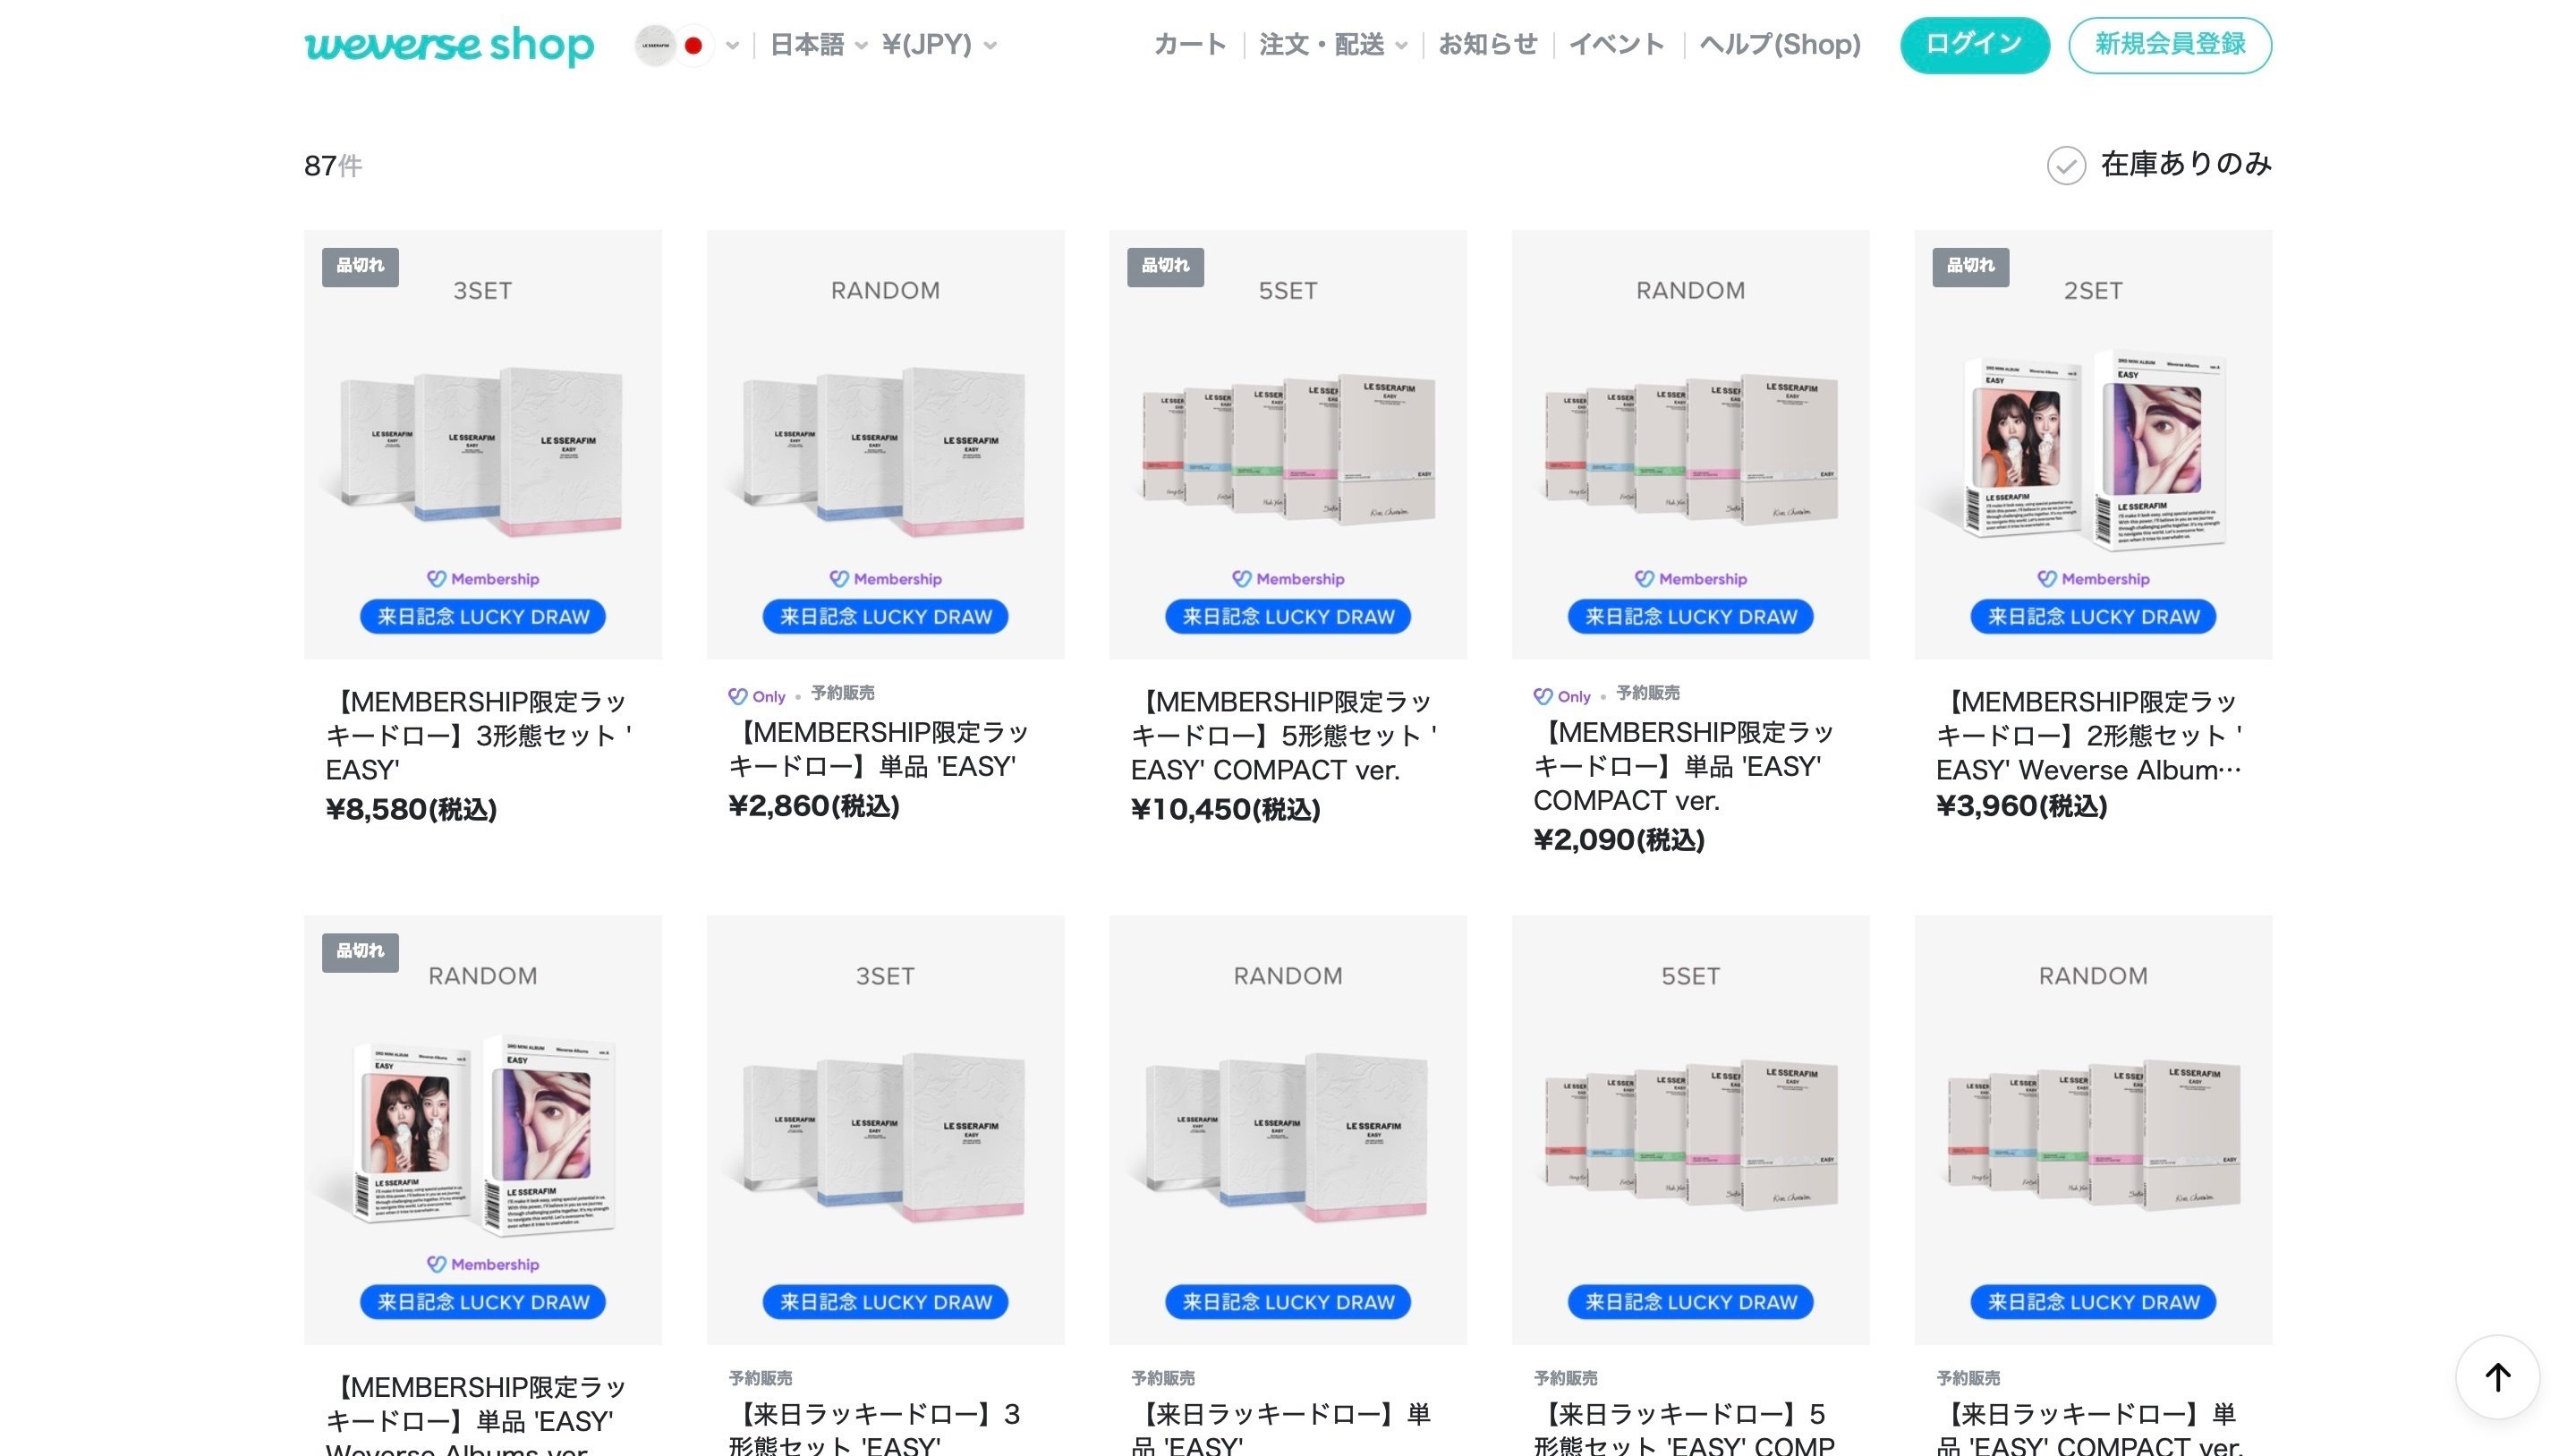Image resolution: width=2576 pixels, height=1456 pixels.
Task: Click 予約販売 label above ¥2,860 item
Action: [842, 693]
